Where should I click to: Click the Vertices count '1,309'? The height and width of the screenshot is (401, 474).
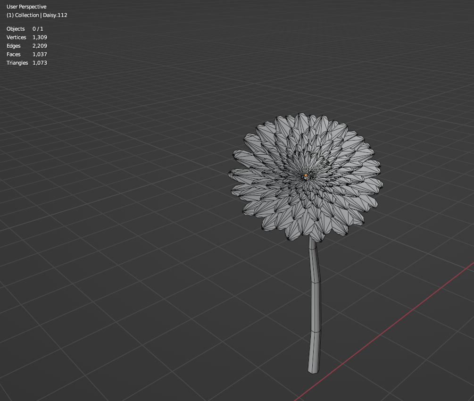(x=40, y=37)
